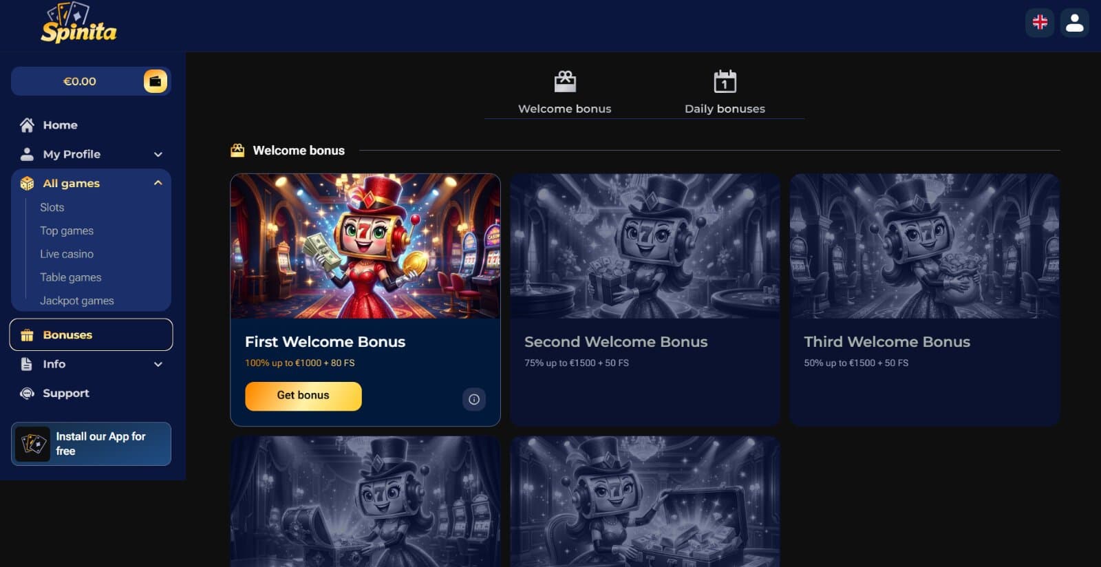Viewport: 1101px width, 567px height.
Task: Click '100% up to €1000 + 80 FS' text
Action: 300,363
